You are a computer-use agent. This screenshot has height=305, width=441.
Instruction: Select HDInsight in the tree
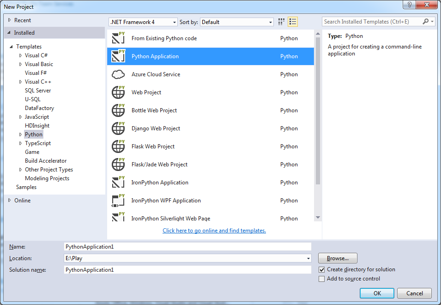click(37, 126)
